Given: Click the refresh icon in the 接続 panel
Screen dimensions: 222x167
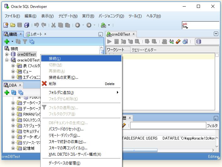Looking at the screenshot, I should pyautogui.click(x=18, y=42).
